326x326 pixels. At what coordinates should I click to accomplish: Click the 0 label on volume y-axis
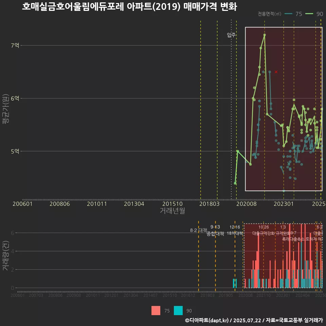[x=13, y=288]
